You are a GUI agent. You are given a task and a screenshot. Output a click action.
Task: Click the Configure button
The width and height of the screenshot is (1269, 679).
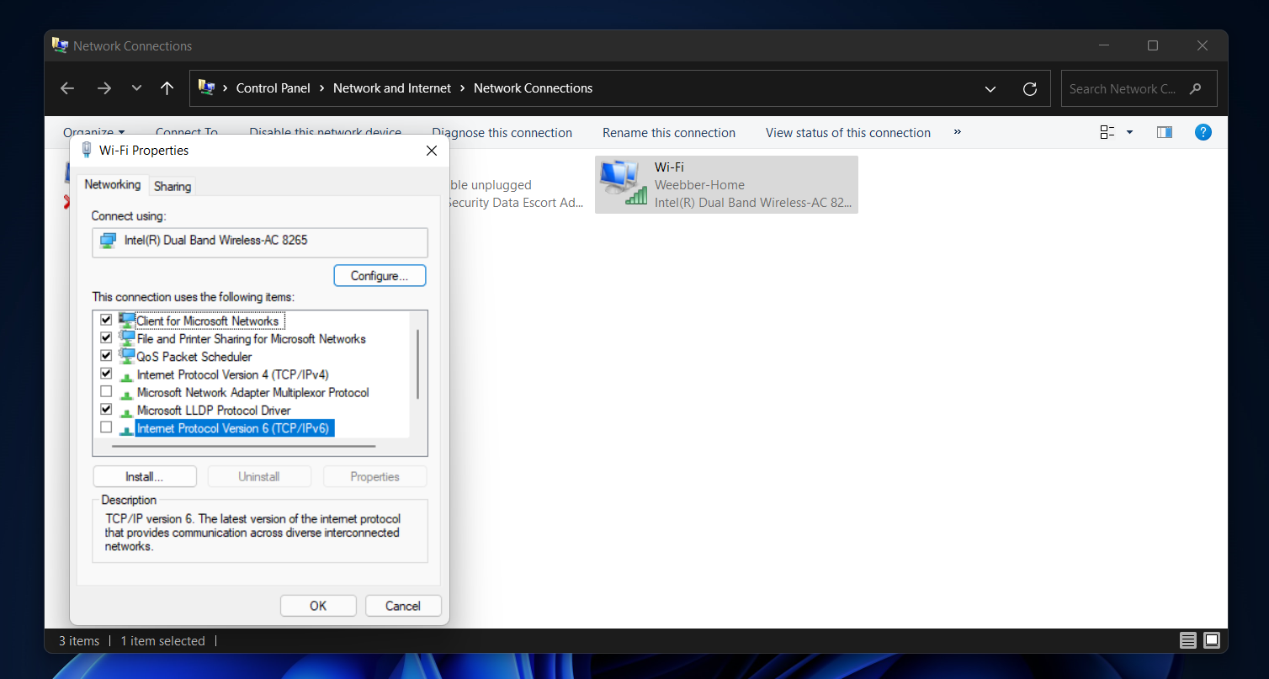pyautogui.click(x=380, y=276)
